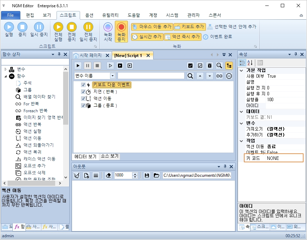The image size is (307, 240).
Task: Open the File menu
Action: [11, 15]
